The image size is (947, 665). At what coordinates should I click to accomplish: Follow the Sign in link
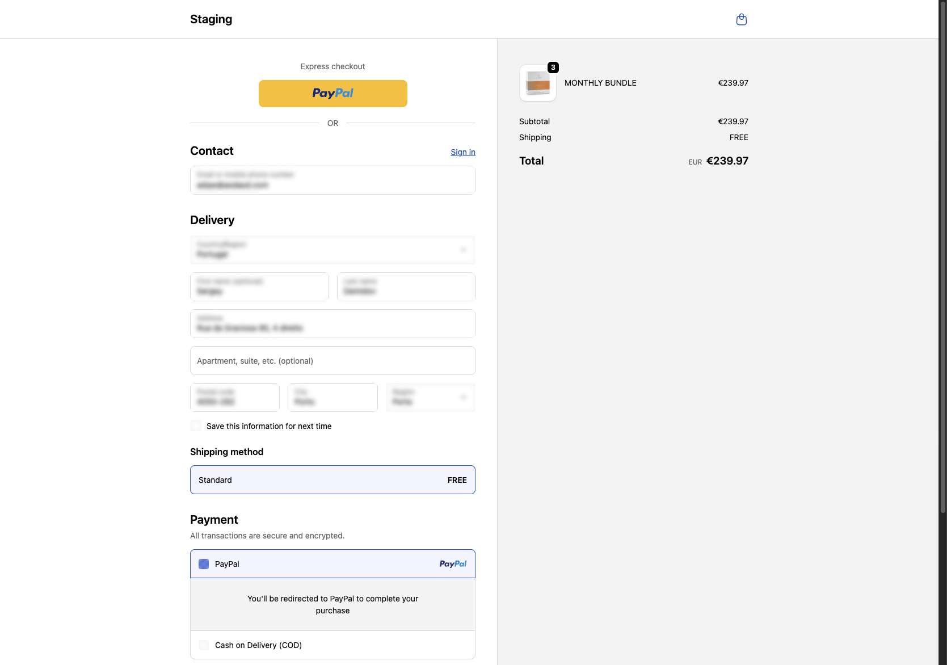[x=462, y=152]
